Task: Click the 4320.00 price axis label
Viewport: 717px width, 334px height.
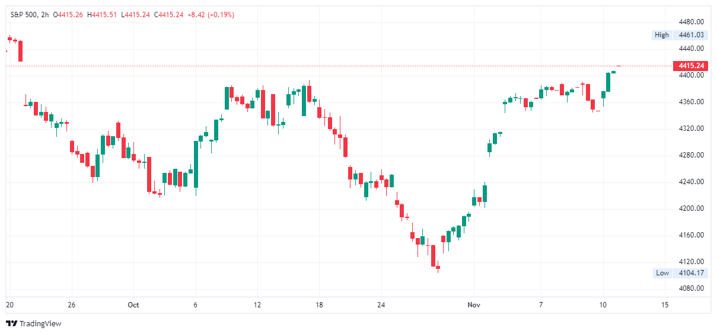Action: point(691,129)
